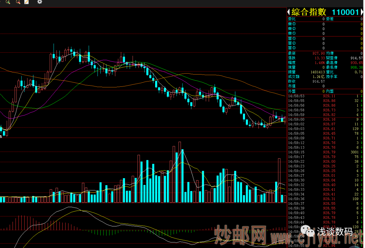The width and height of the screenshot is (365, 248).
Task: Click the 綜合指數 index title
Action: [309, 12]
